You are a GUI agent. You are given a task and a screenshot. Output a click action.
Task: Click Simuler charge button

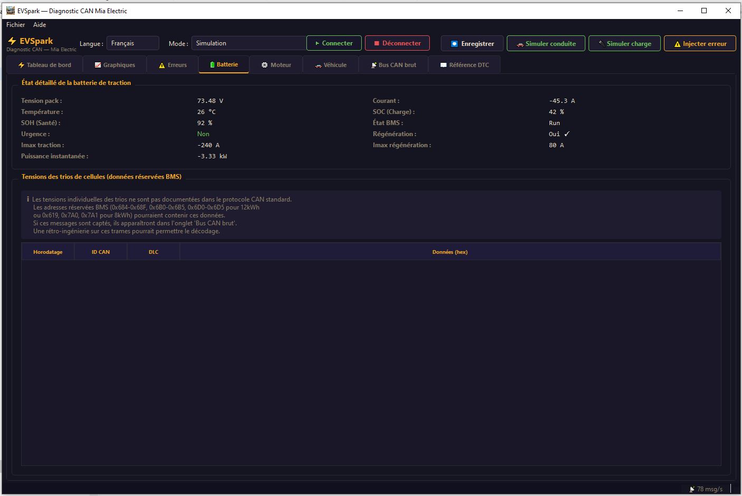(x=624, y=44)
